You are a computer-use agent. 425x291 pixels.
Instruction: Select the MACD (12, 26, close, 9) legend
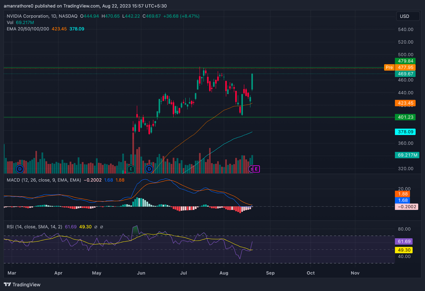[x=44, y=180]
